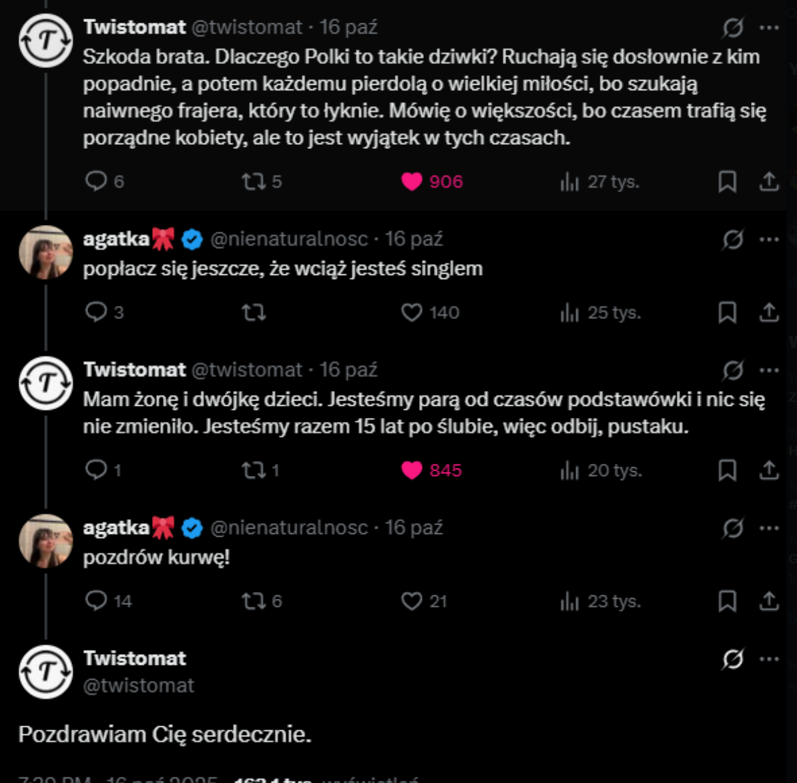This screenshot has width=797, height=783.
Task: Share the first Twistomat tweet
Action: (769, 182)
